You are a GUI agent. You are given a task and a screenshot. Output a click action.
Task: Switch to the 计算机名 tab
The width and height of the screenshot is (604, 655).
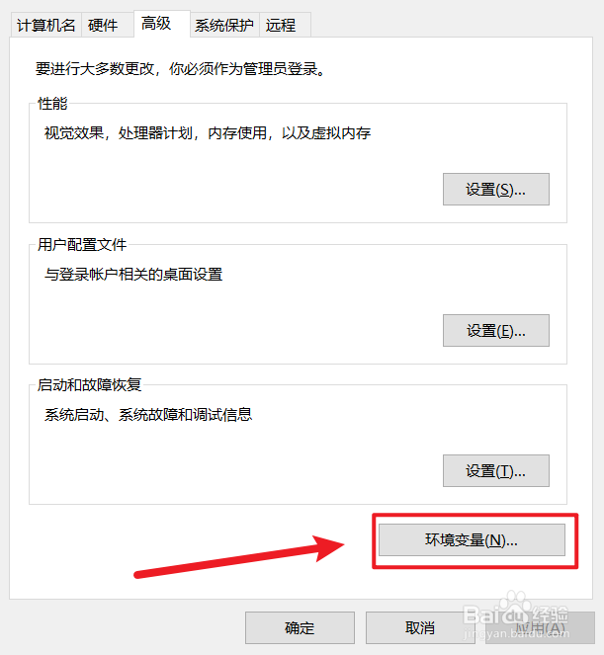tap(45, 26)
